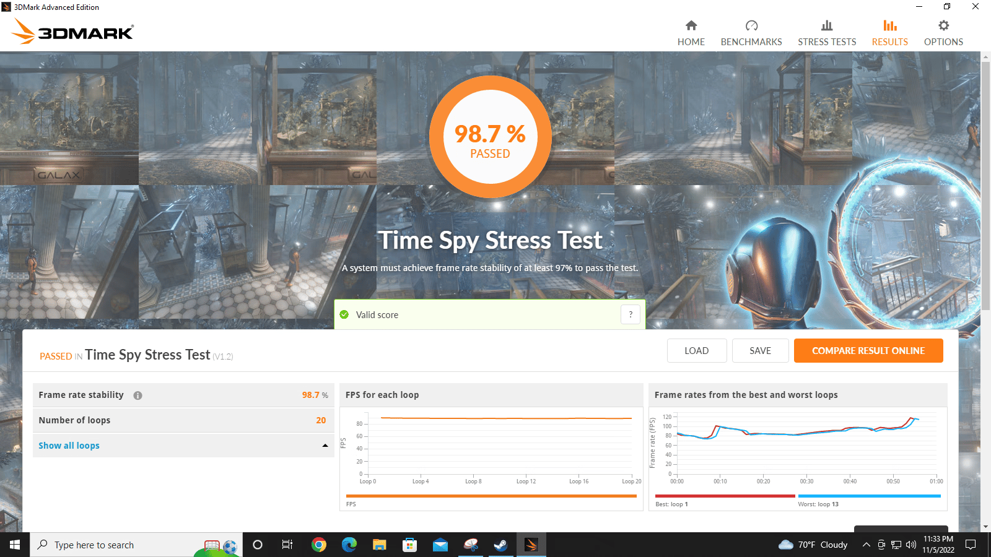991x557 pixels.
Task: Show hidden system tray icons
Action: pyautogui.click(x=866, y=545)
